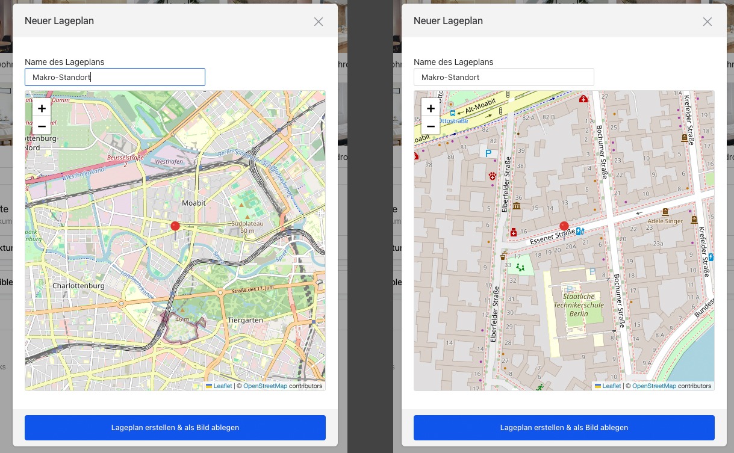This screenshot has height=453, width=734.
Task: Click the memorial icon above Adele Singer label
Action: (x=665, y=212)
